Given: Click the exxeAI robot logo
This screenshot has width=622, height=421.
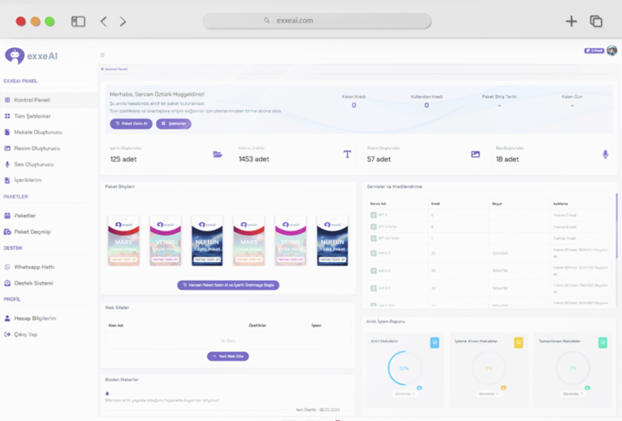Looking at the screenshot, I should point(14,56).
